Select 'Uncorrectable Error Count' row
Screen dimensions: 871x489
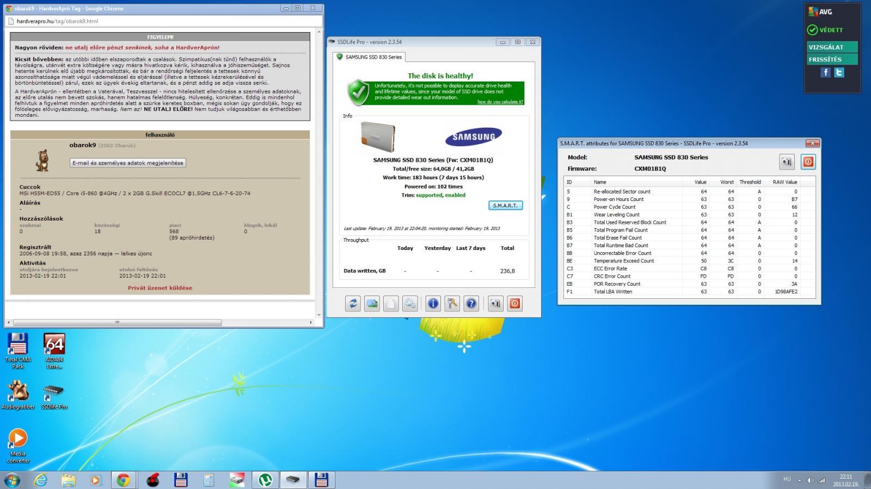(x=689, y=253)
